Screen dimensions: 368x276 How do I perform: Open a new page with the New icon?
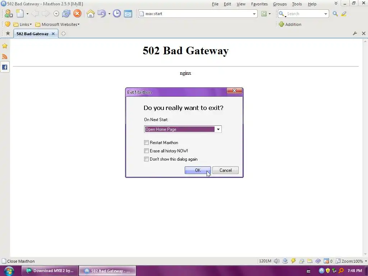click(20, 14)
